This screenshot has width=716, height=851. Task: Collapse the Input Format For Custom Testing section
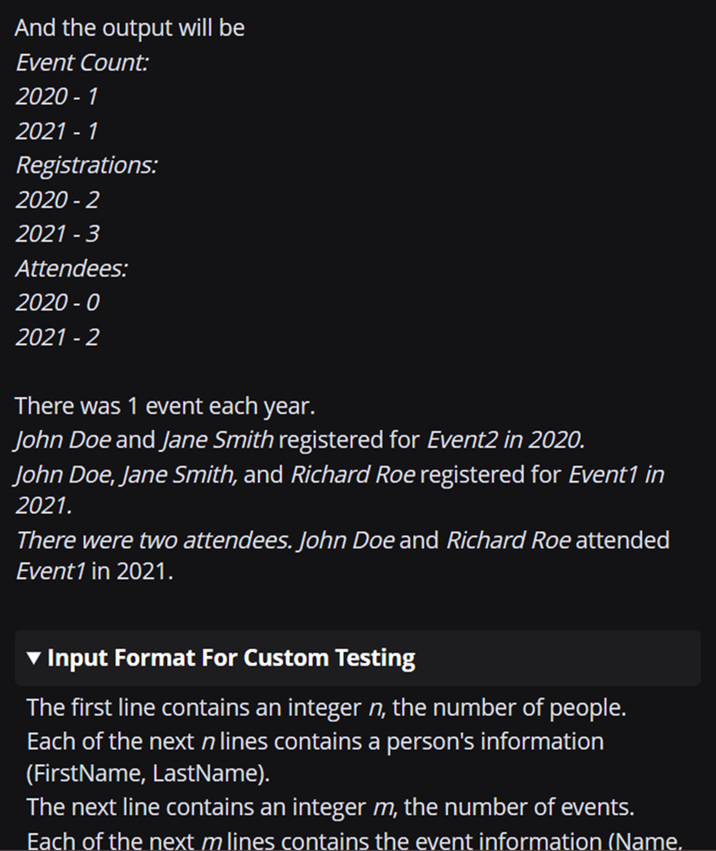(231, 658)
